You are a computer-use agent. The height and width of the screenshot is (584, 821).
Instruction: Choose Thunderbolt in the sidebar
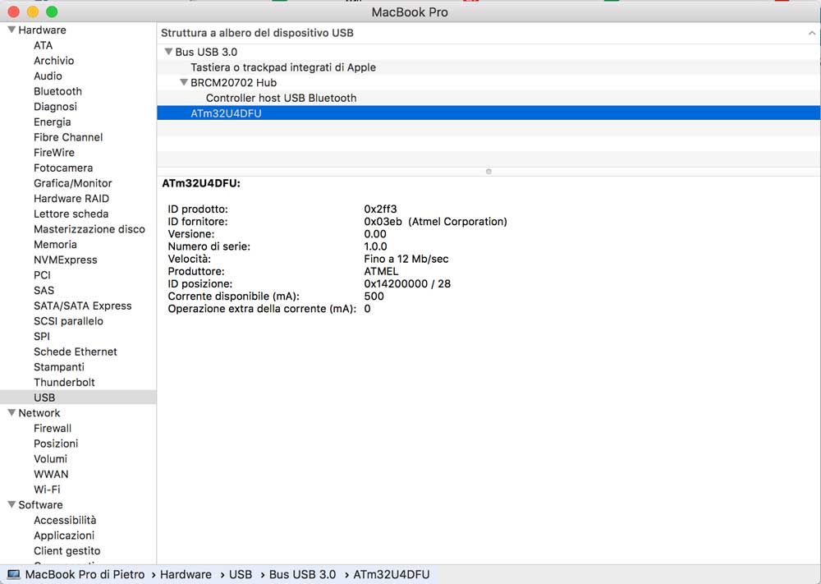tap(64, 382)
